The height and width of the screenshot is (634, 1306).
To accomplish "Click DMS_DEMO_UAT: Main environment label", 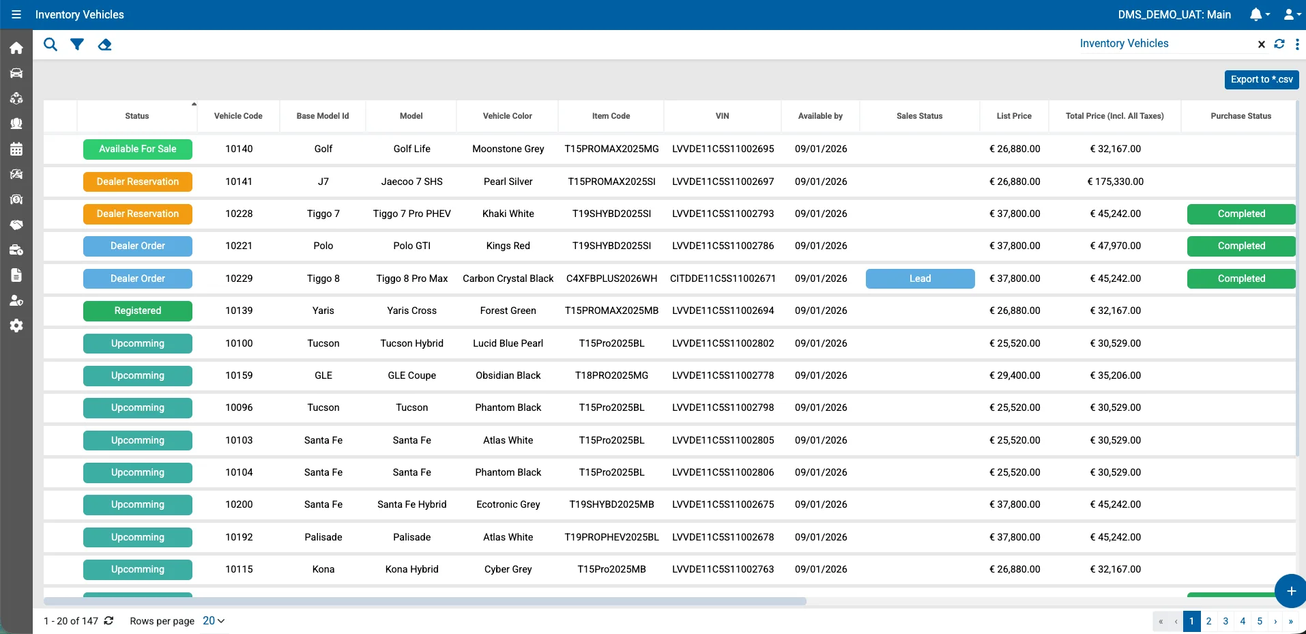I will pyautogui.click(x=1174, y=14).
